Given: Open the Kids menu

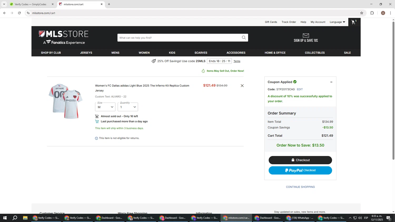Looking at the screenshot, I should [x=172, y=53].
